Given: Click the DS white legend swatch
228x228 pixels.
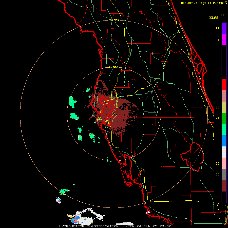Looking at the screenshot, I should tap(224, 152).
